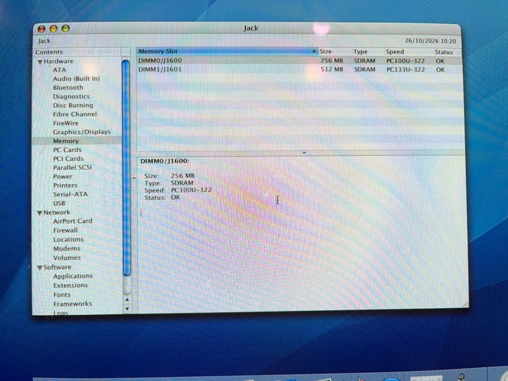Open Firewall under Network
The height and width of the screenshot is (381, 508).
pyautogui.click(x=65, y=230)
